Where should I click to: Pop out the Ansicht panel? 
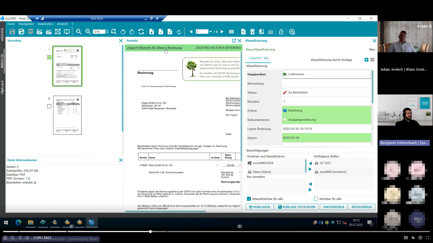(x=234, y=40)
